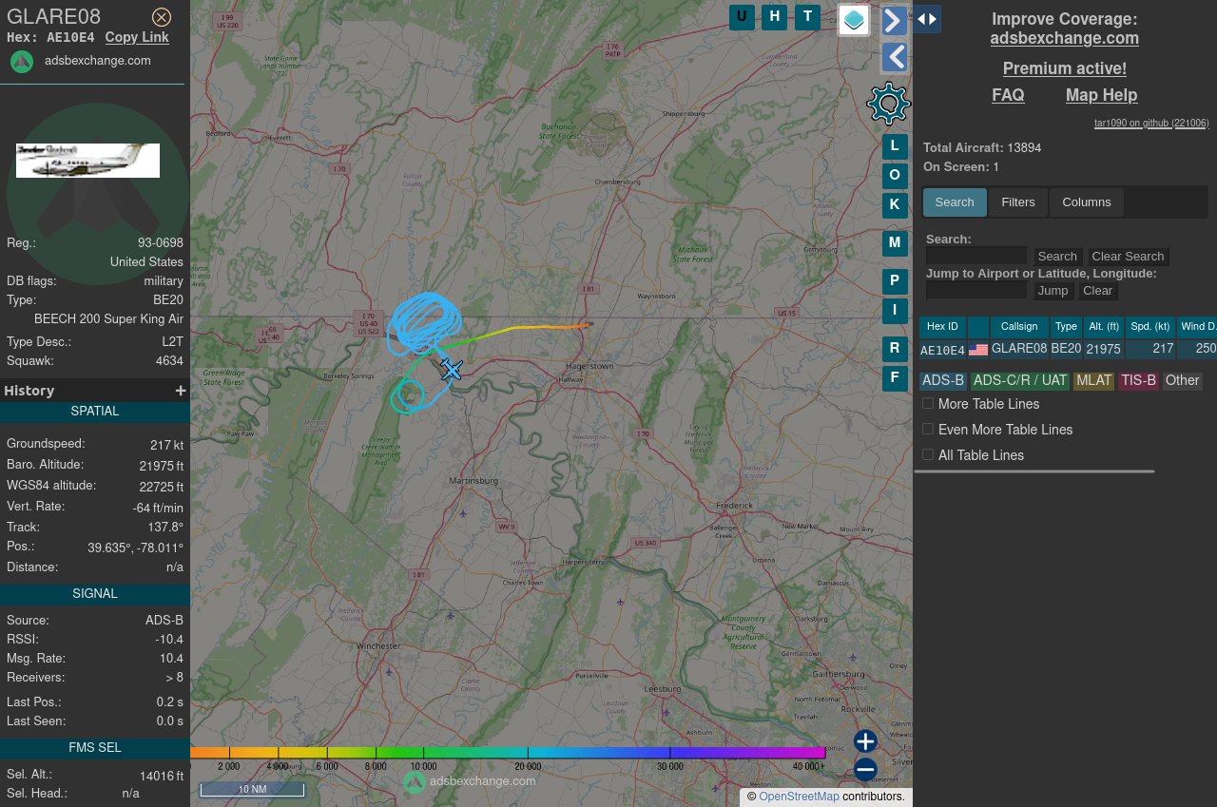Image resolution: width=1217 pixels, height=807 pixels.
Task: Toggle the ADS-C/R / UAT source legend
Action: point(1020,381)
